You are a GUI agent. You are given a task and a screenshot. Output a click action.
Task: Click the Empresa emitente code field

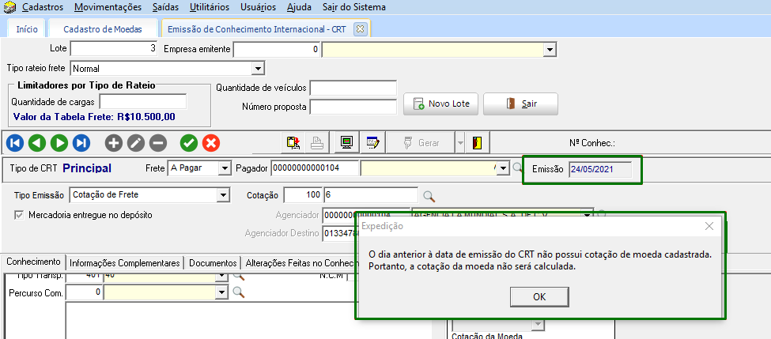click(277, 50)
